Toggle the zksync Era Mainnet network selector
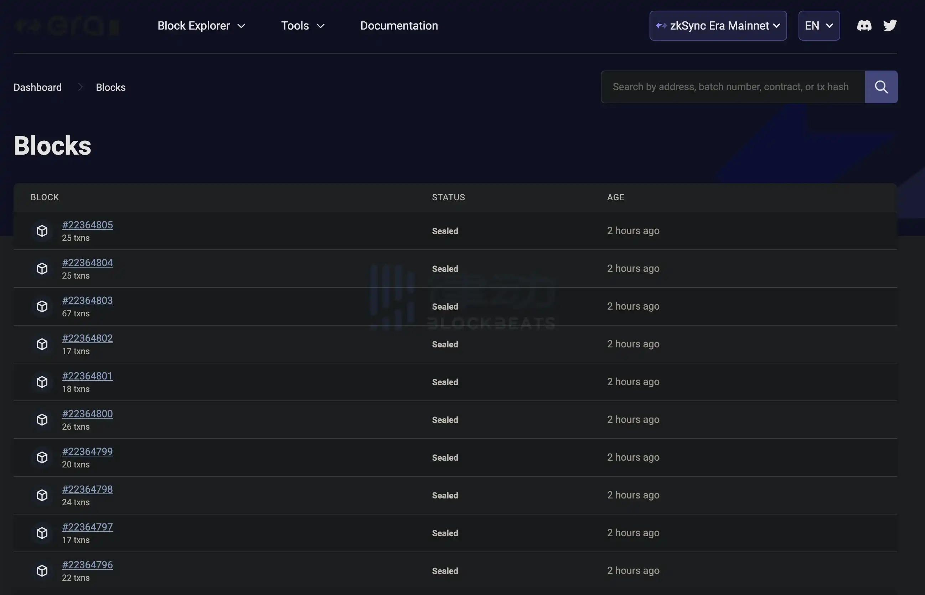 click(717, 25)
